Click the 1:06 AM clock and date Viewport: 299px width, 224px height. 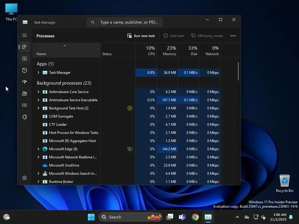[x=278, y=217]
